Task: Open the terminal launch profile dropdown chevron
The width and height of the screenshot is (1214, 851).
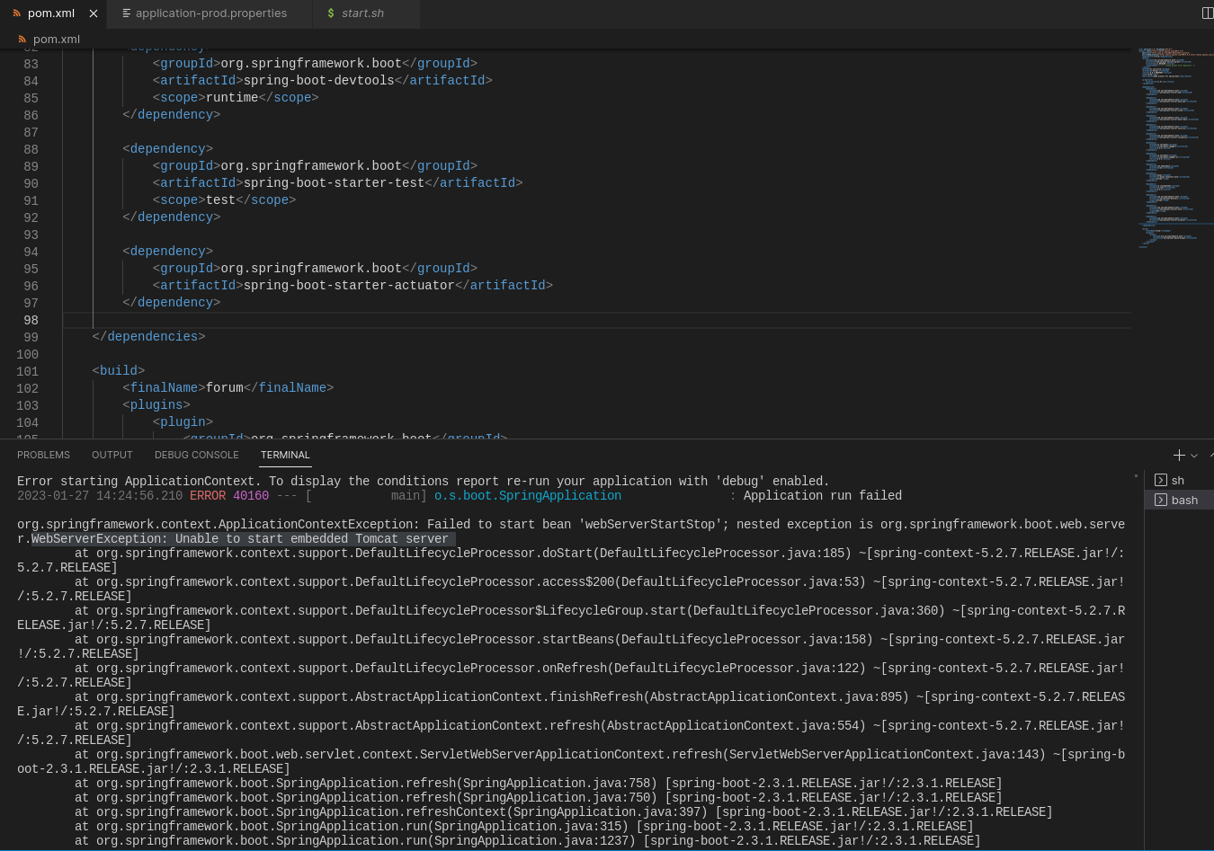Action: [1194, 456]
